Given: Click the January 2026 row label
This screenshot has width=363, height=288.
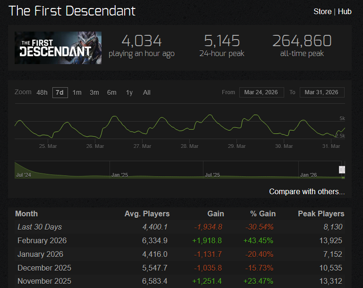Looking at the screenshot, I should coord(40,254).
